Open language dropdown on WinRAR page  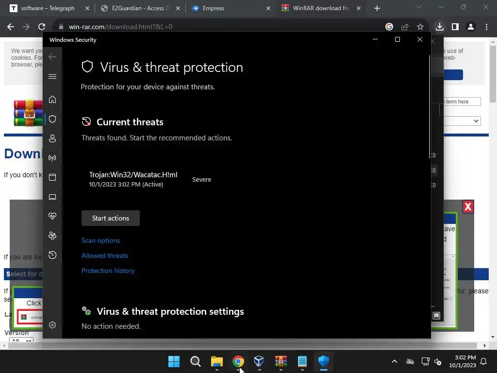coord(462,121)
